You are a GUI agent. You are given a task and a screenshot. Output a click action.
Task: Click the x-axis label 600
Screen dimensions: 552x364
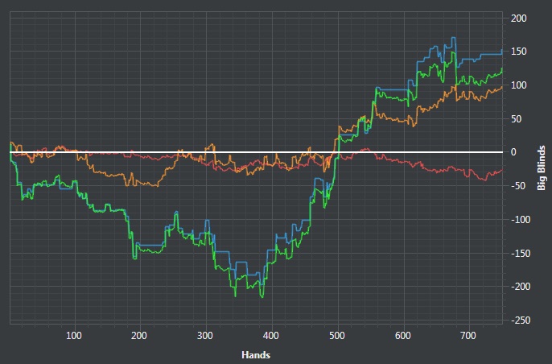402,336
